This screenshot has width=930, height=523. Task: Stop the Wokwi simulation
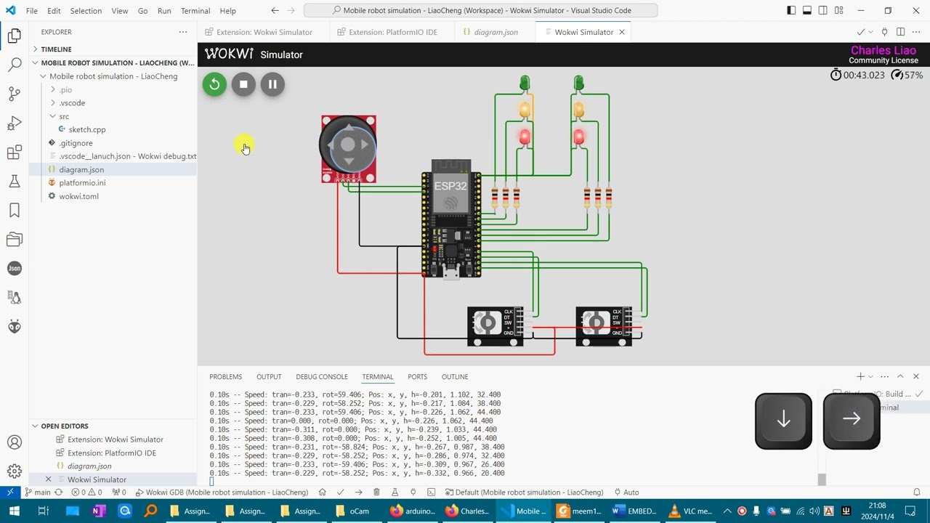[x=243, y=84]
